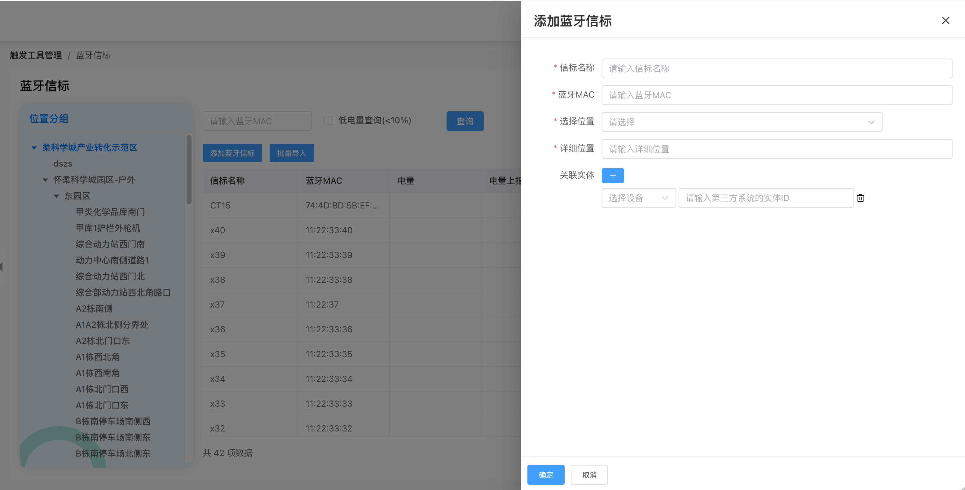Viewport: 965px width, 490px height.
Task: Click the 确定 button
Action: (x=545, y=475)
